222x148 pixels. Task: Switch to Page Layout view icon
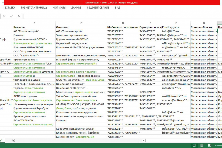click(202, 146)
